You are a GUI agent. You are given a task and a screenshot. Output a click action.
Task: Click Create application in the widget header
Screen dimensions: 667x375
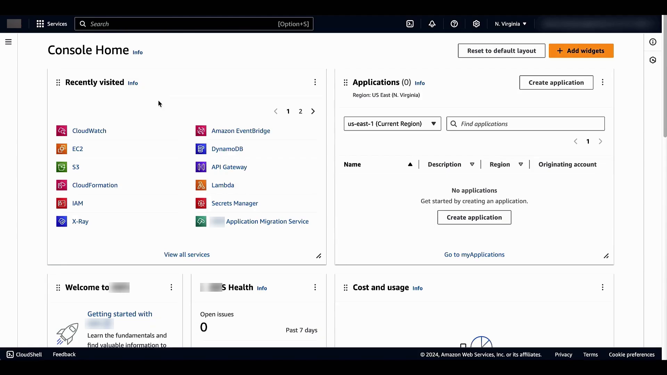[556, 83]
